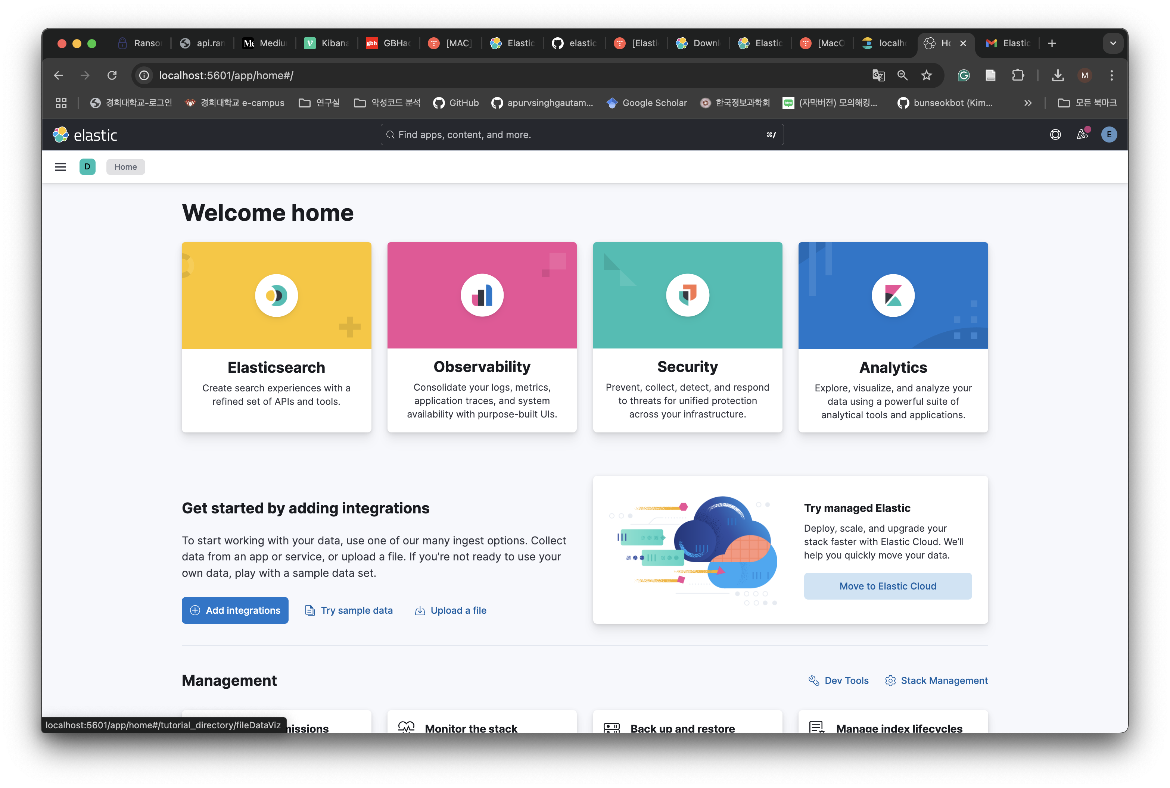Click the Elastic logo in header
Screen dimensions: 1170x788
85,135
